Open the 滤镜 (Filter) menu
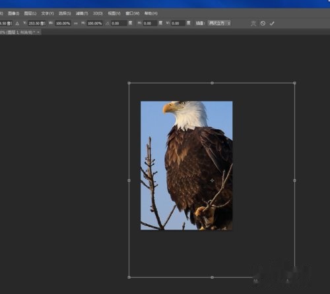Viewport: 330px width, 294px height. coord(82,13)
